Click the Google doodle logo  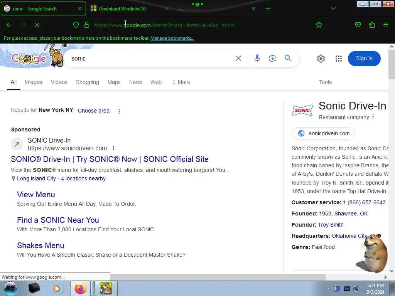[29, 59]
